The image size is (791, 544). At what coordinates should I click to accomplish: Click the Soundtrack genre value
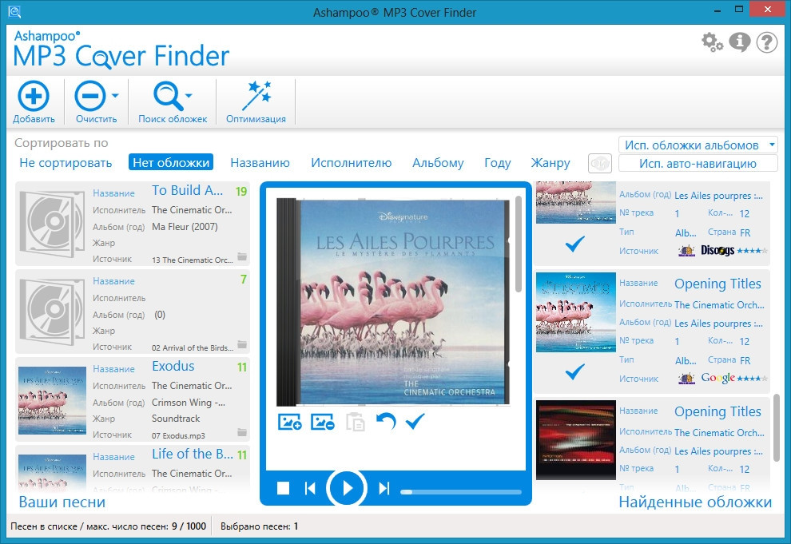[176, 419]
